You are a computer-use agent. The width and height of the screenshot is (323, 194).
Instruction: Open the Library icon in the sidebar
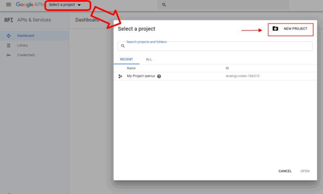pos(8,45)
